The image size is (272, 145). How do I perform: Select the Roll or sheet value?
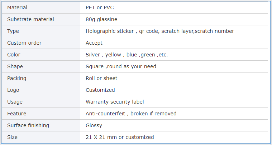(101, 78)
